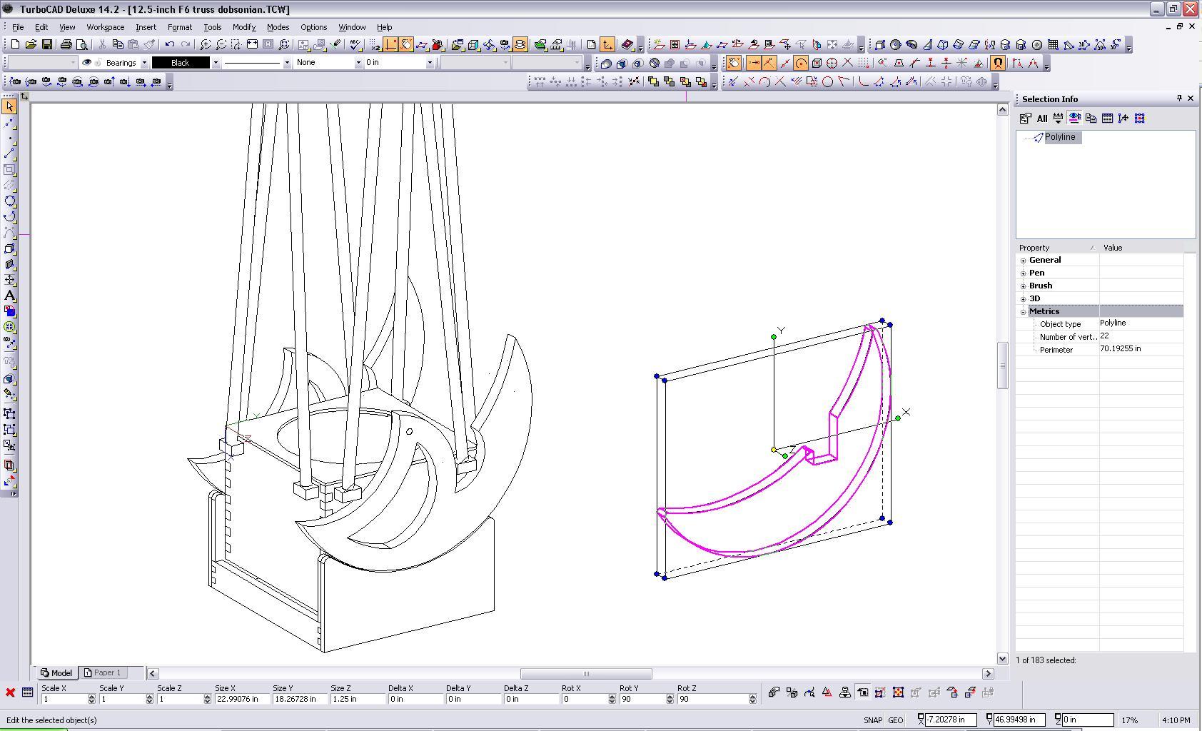The width and height of the screenshot is (1202, 731).
Task: Click the Undo arrow icon
Action: [x=170, y=44]
